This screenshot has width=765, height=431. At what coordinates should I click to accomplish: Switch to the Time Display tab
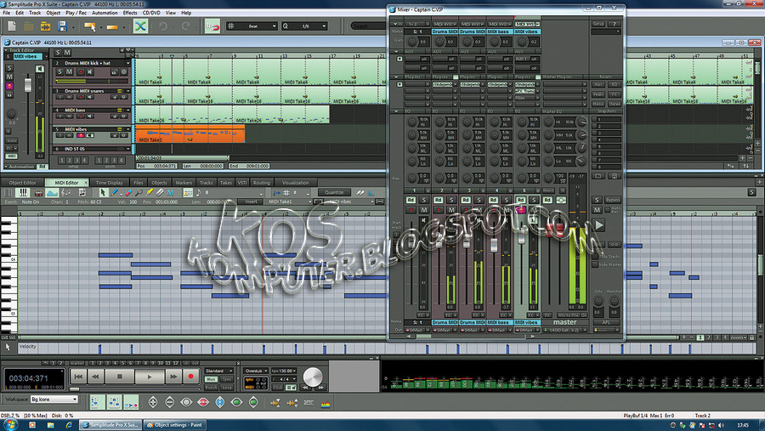109,183
